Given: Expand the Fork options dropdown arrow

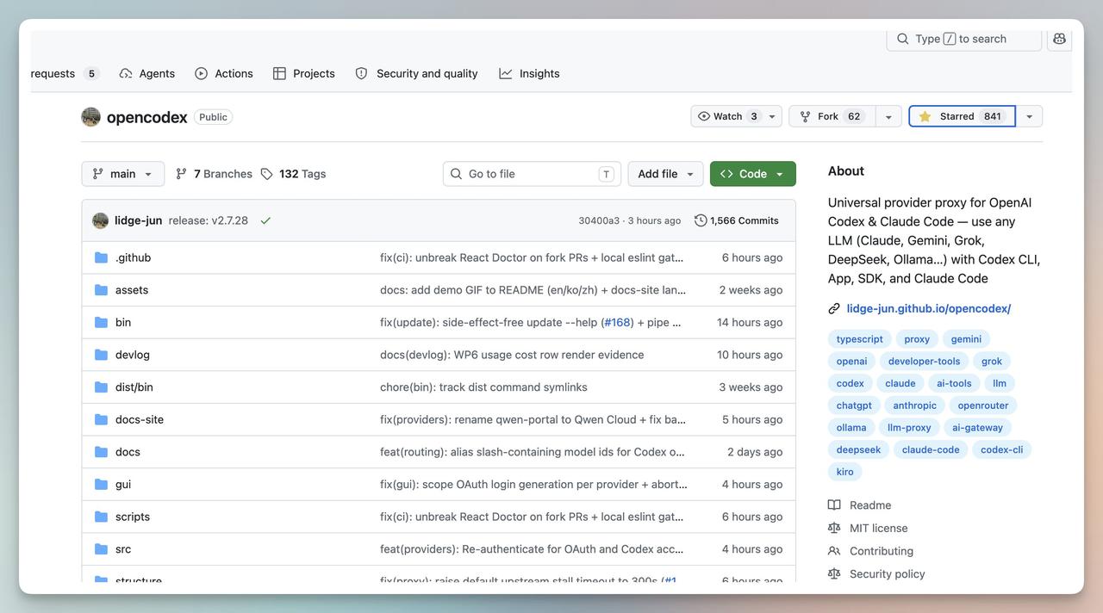Looking at the screenshot, I should (x=888, y=116).
